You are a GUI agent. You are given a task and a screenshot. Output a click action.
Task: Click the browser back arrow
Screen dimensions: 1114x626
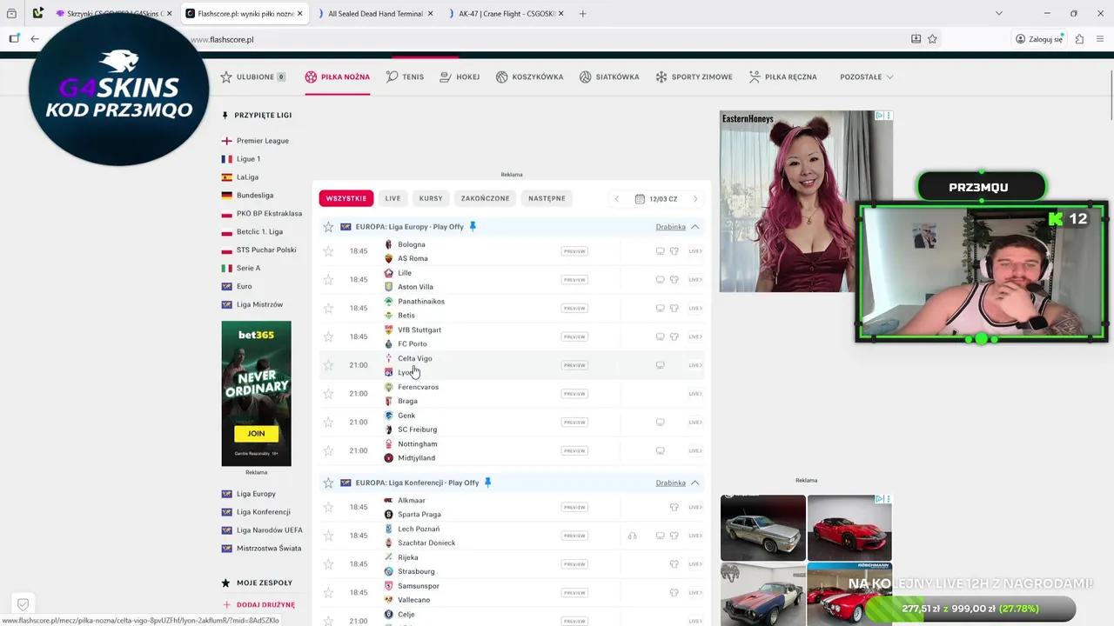[x=35, y=39]
